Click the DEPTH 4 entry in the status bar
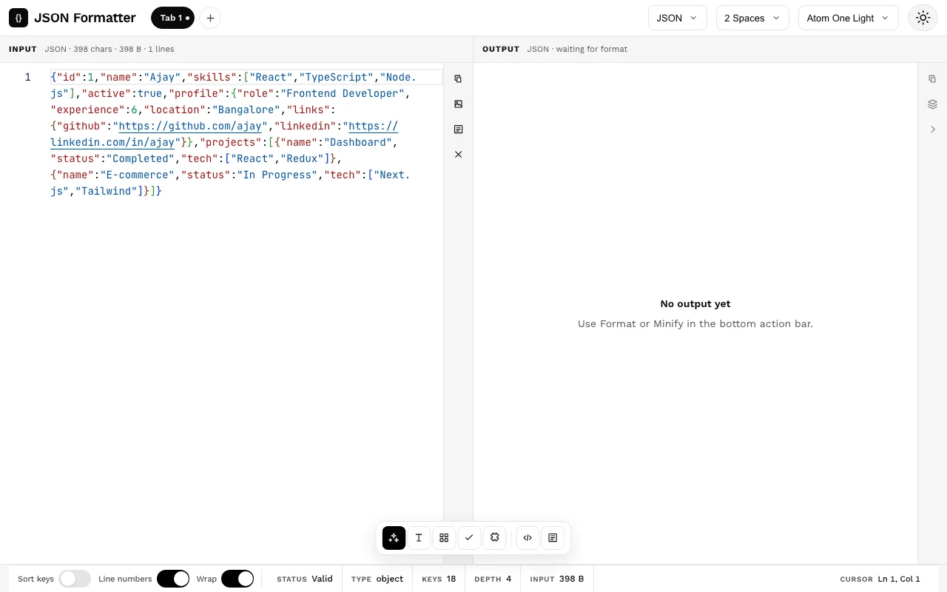This screenshot has width=947, height=592. 493,579
